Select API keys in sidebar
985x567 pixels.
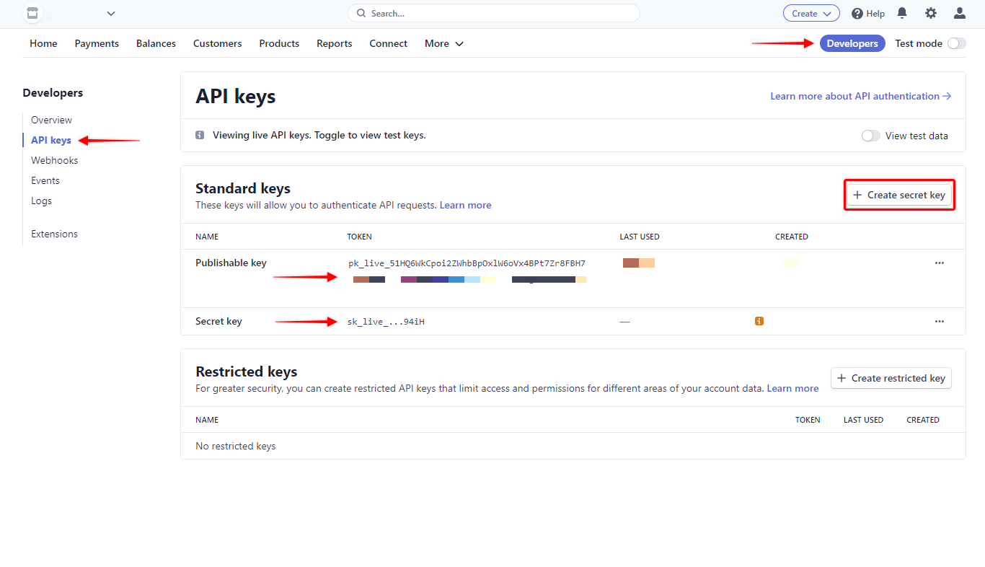coord(51,140)
